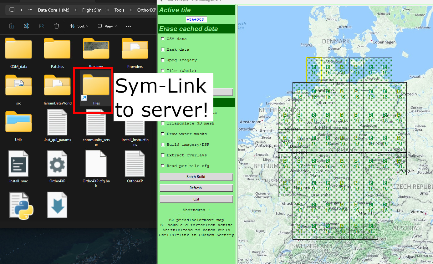Navigate to Flight Sim breadcrumb

pyautogui.click(x=92, y=10)
